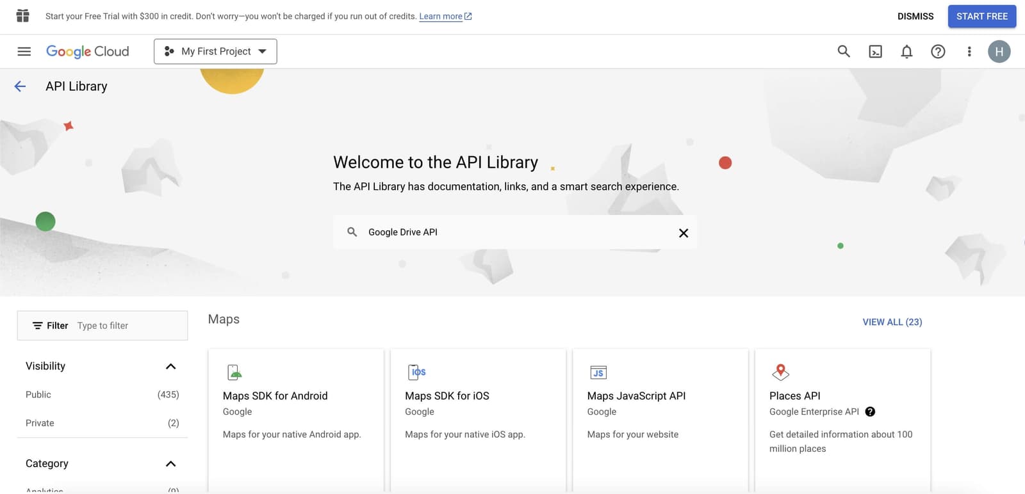The image size is (1025, 494).
Task: Open the My First Project selector
Action: point(215,51)
